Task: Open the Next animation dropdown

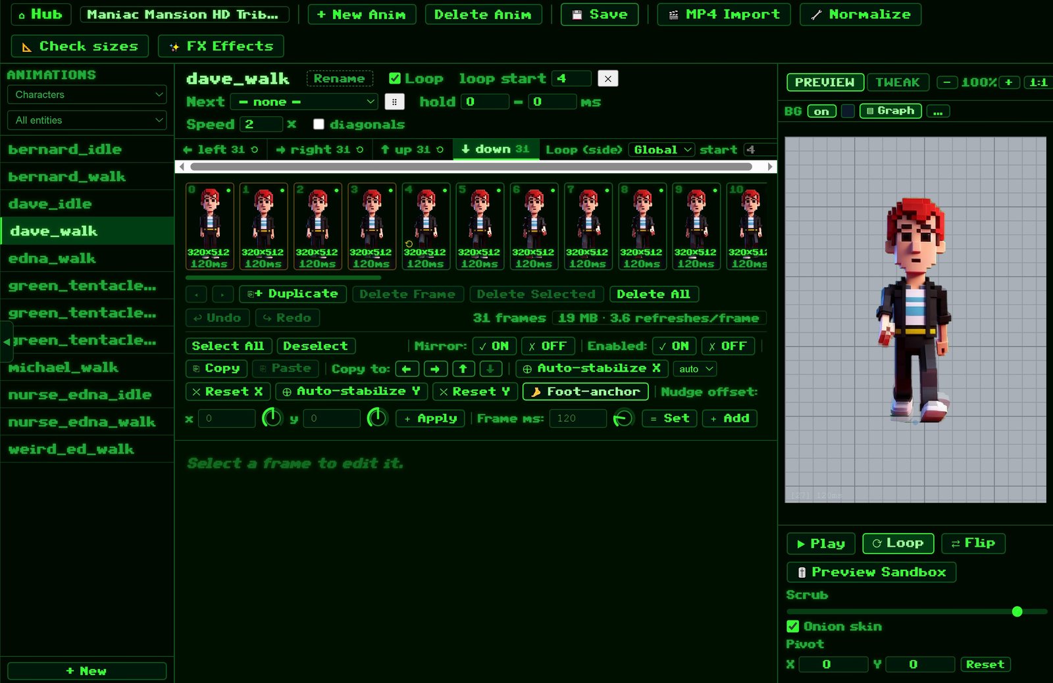Action: coord(303,102)
